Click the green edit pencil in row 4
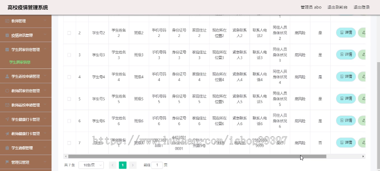The height and width of the screenshot is (171, 380). [364, 76]
